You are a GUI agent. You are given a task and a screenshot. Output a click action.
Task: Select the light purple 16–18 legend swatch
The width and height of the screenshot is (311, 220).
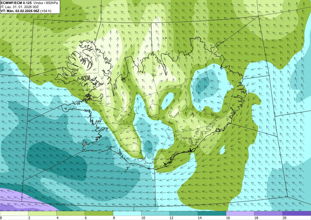point(240,213)
